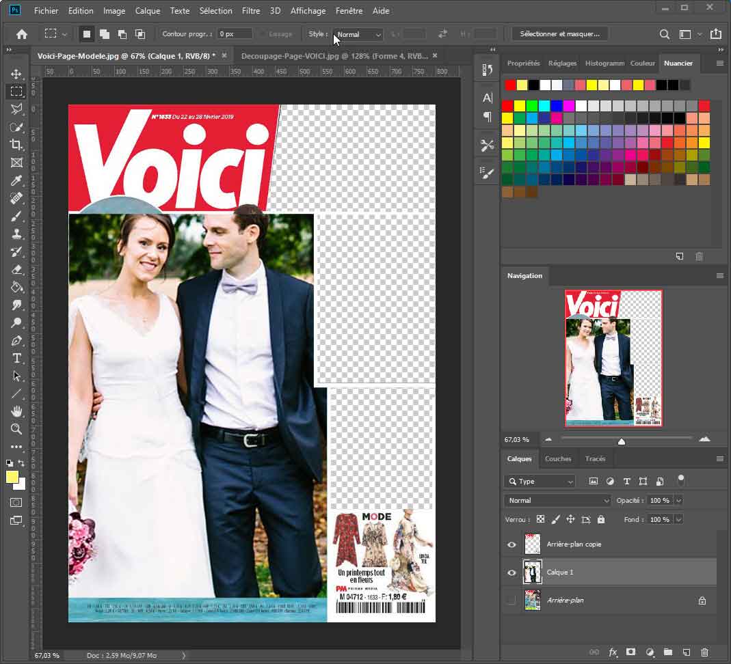Select the Line tool
Screen dimensions: 731x664
(x=16, y=393)
